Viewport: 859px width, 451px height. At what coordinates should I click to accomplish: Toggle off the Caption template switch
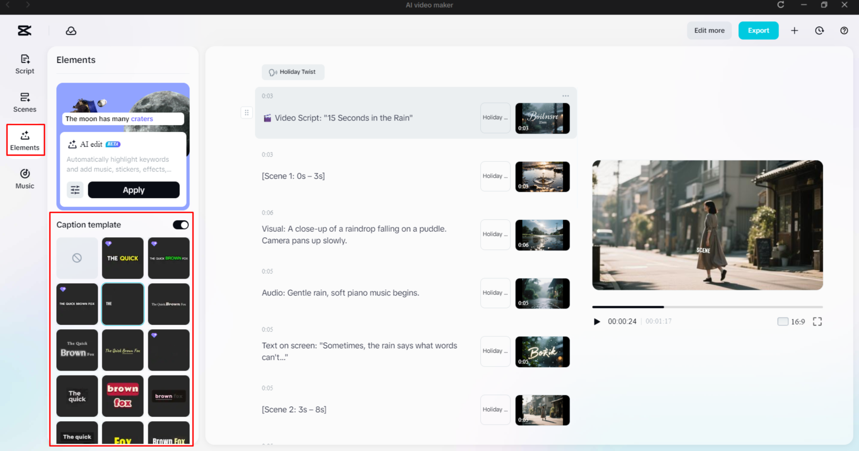(x=181, y=225)
